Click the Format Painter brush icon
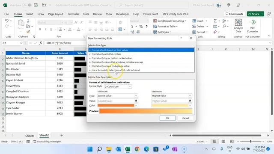 28,32
